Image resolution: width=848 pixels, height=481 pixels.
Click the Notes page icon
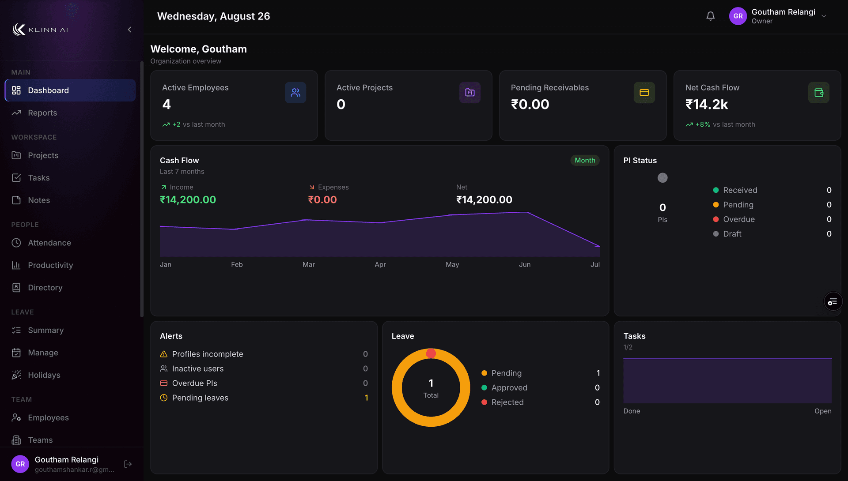(x=16, y=200)
